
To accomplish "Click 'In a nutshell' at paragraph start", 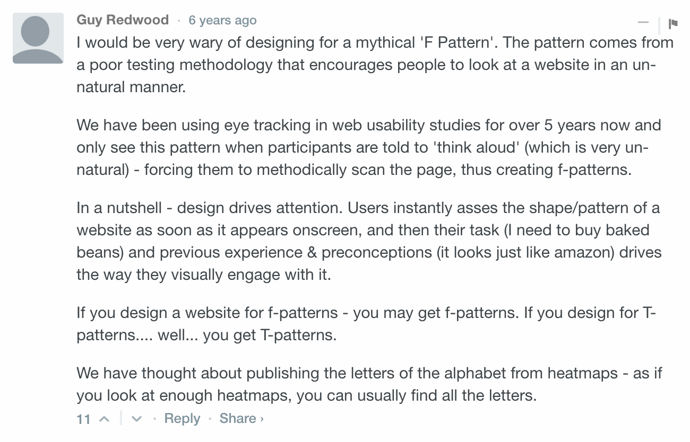I will (117, 208).
